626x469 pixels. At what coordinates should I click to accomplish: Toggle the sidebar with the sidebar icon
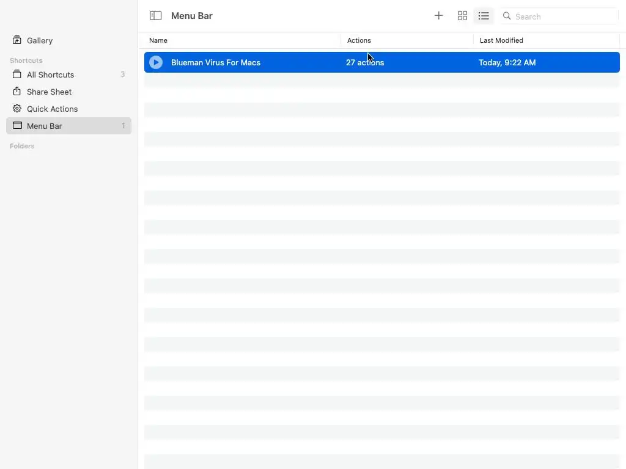(155, 15)
